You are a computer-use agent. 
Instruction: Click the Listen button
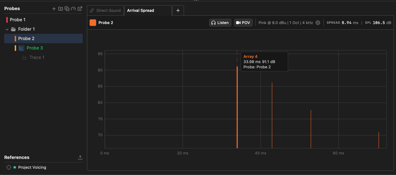click(x=220, y=23)
